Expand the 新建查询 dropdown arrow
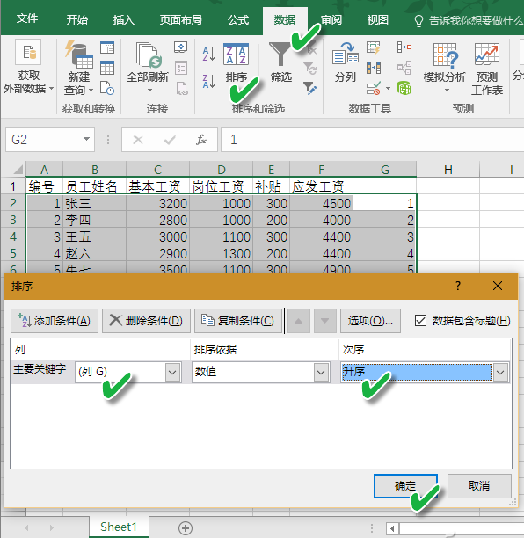Image resolution: width=524 pixels, height=538 pixels. coord(91,91)
